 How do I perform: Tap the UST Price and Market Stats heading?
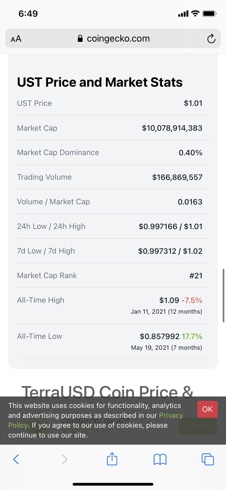100,82
